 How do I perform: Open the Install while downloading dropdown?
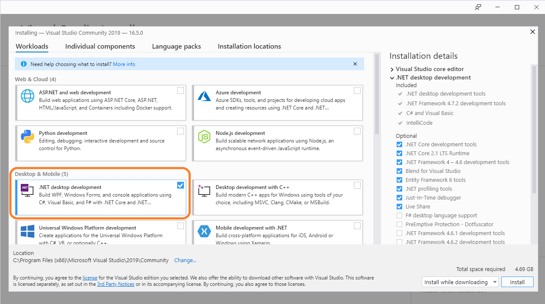click(x=461, y=282)
